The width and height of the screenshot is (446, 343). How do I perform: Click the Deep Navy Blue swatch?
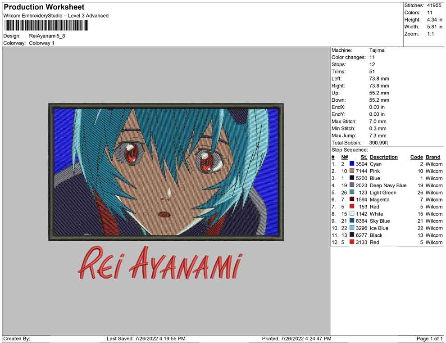[x=352, y=185]
